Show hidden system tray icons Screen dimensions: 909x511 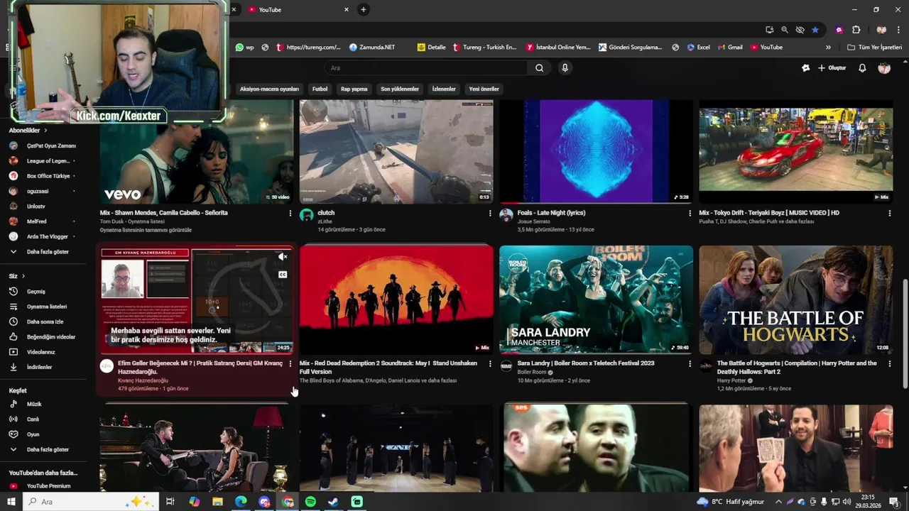[x=778, y=502]
